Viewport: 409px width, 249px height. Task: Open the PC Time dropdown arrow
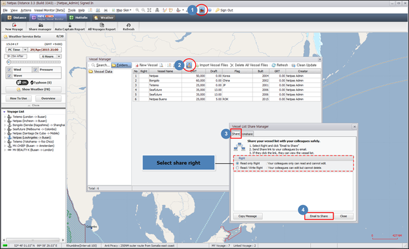tap(25, 50)
